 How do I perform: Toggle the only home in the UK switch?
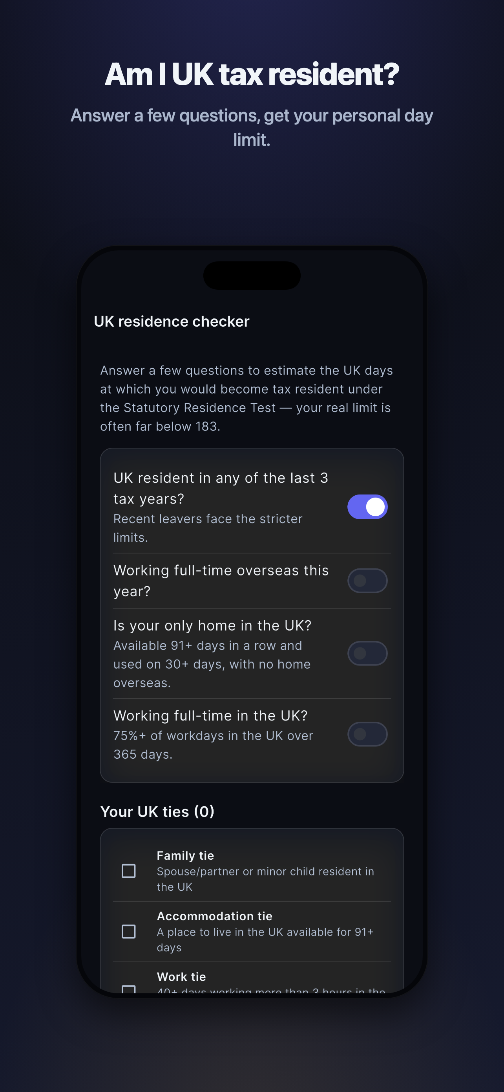pyautogui.click(x=367, y=653)
